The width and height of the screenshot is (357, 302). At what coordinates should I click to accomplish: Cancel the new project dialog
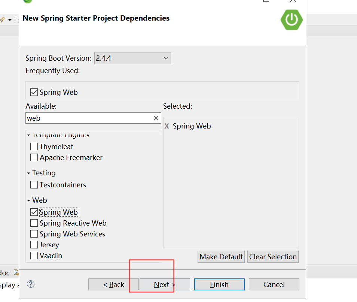pyautogui.click(x=274, y=284)
